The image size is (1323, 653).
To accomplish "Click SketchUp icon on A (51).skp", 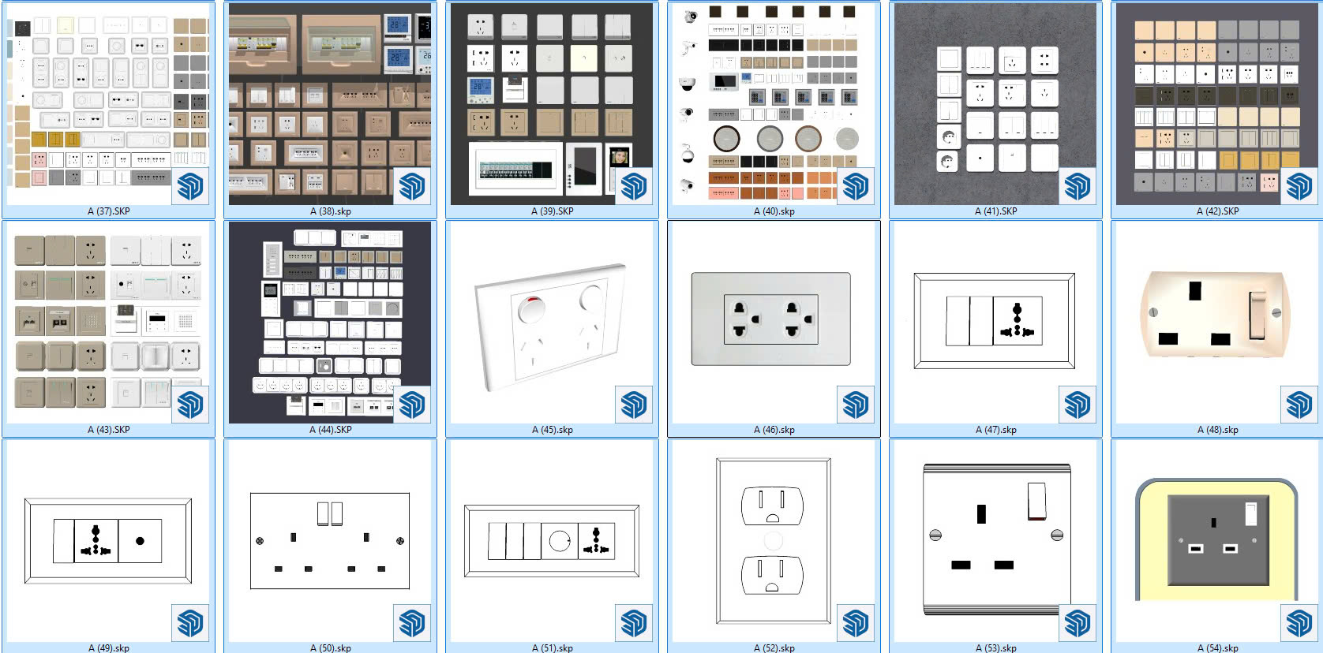I will [x=634, y=624].
